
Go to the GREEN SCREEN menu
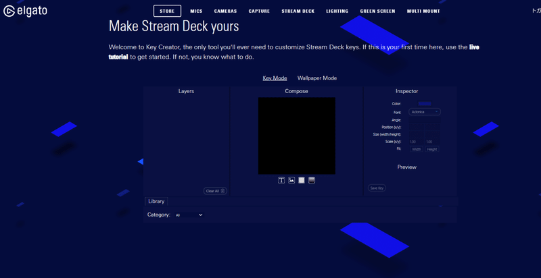pos(378,11)
